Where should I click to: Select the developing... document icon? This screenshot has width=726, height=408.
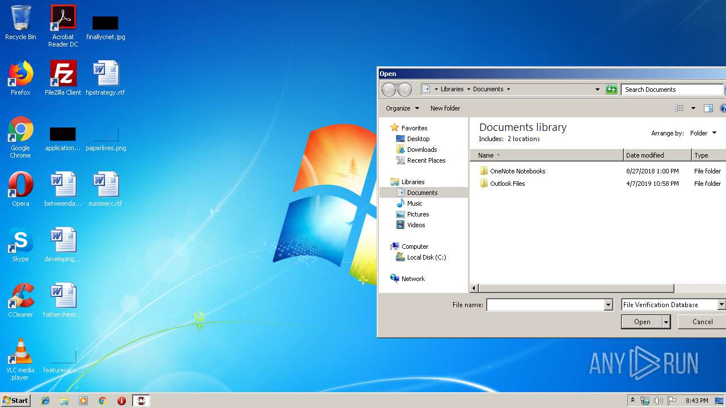[x=63, y=244]
